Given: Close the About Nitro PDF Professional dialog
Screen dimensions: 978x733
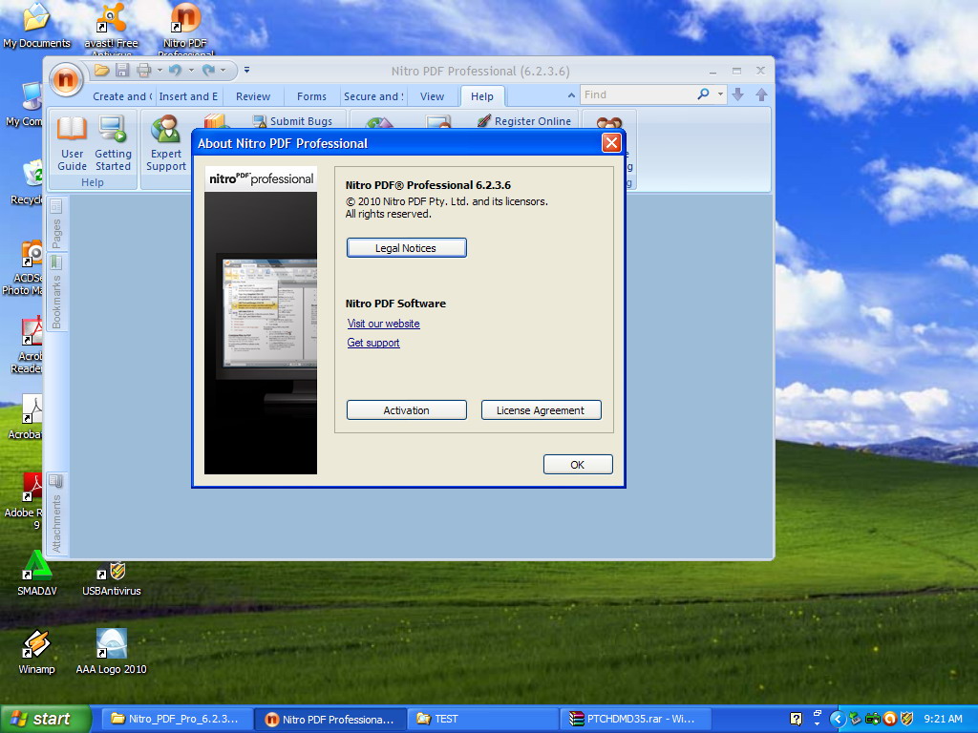Looking at the screenshot, I should tap(611, 143).
